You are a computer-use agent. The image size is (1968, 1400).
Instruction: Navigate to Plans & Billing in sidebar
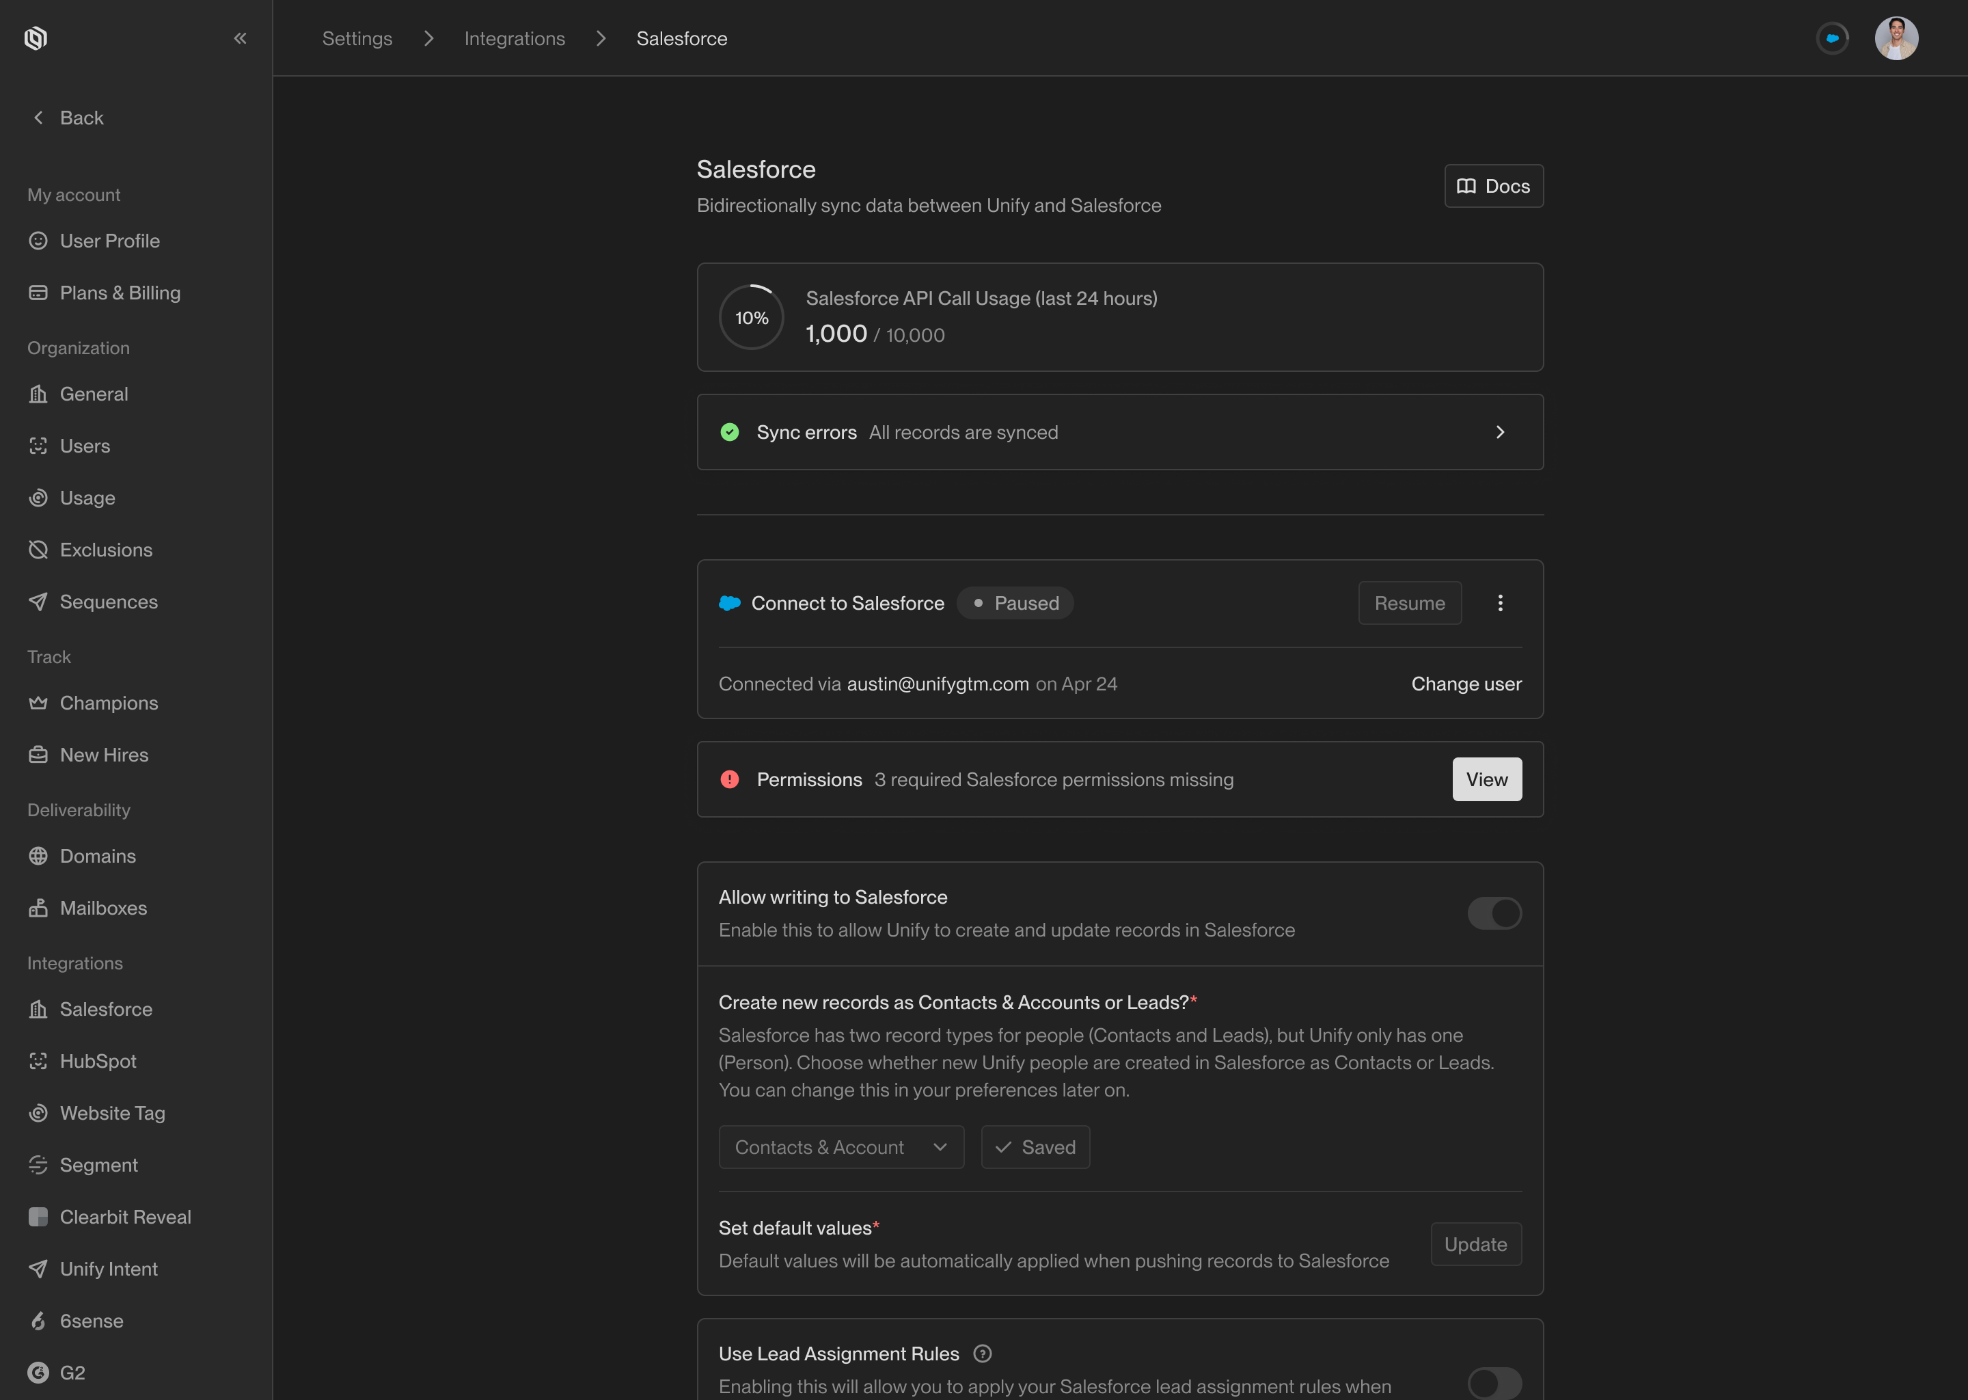click(x=120, y=293)
